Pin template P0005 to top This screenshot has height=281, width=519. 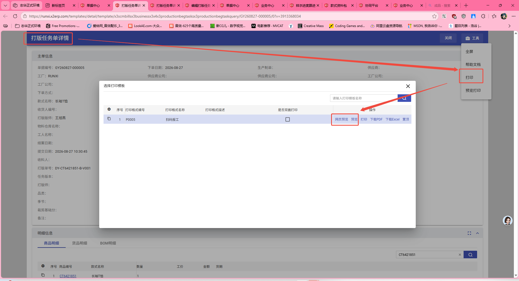click(406, 119)
